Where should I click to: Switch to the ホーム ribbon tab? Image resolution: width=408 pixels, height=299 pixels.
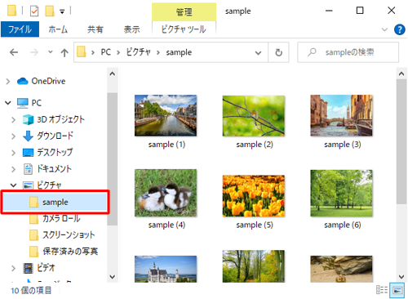[x=58, y=29]
